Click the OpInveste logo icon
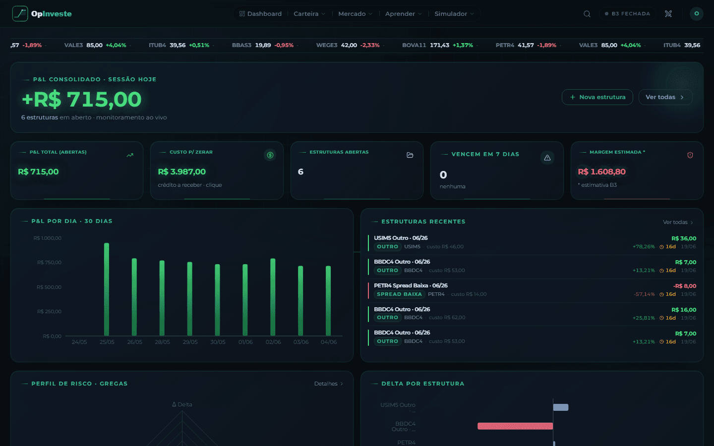The width and height of the screenshot is (714, 446). click(x=20, y=13)
